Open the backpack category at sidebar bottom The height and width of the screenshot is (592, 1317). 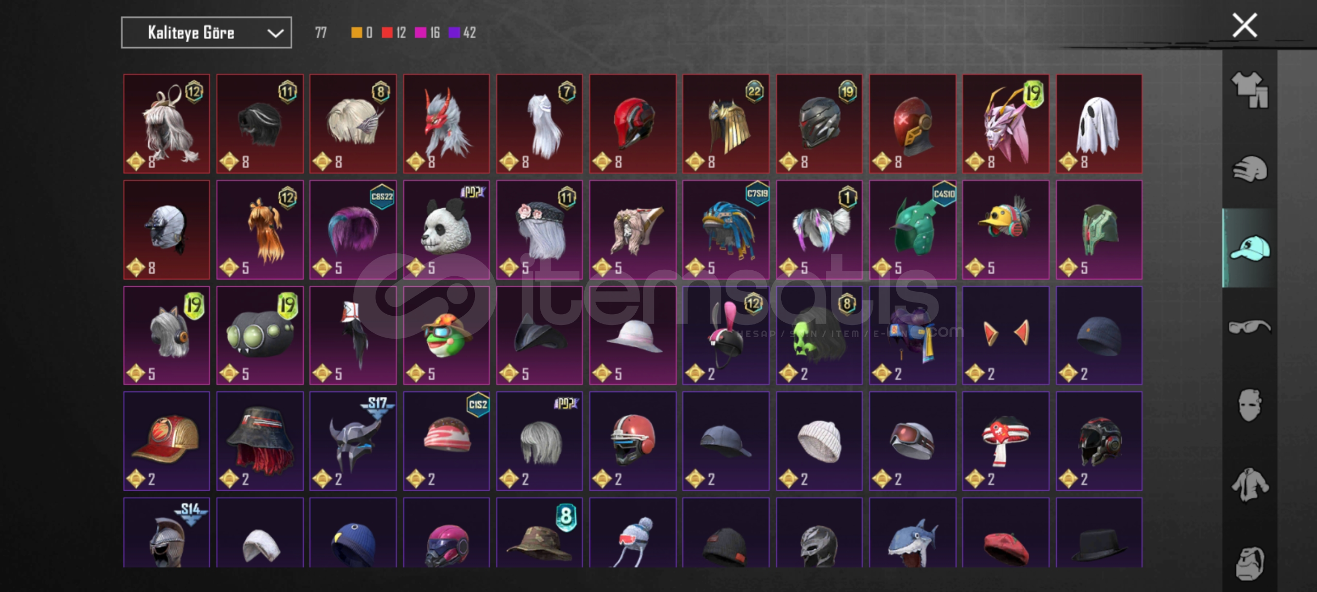1250,563
